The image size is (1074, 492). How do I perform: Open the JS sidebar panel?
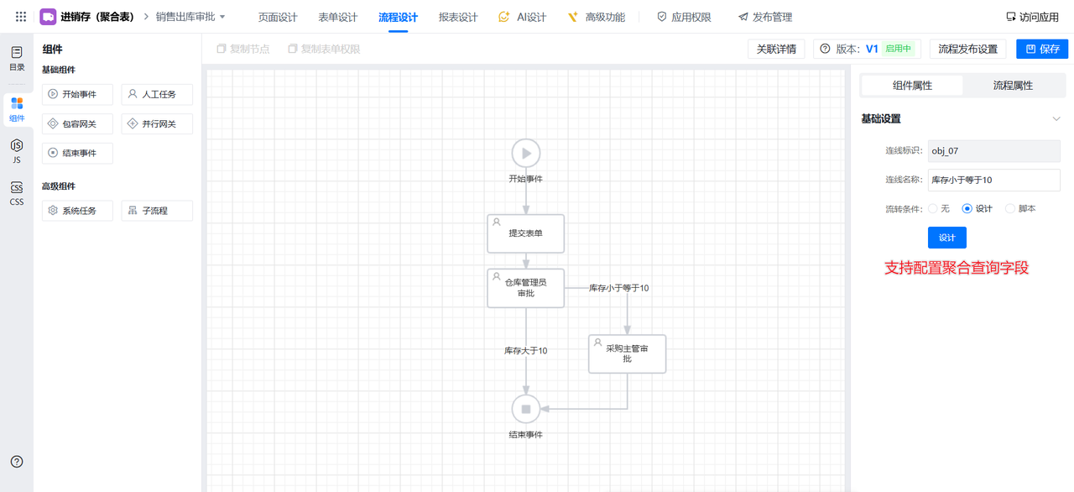(17, 151)
